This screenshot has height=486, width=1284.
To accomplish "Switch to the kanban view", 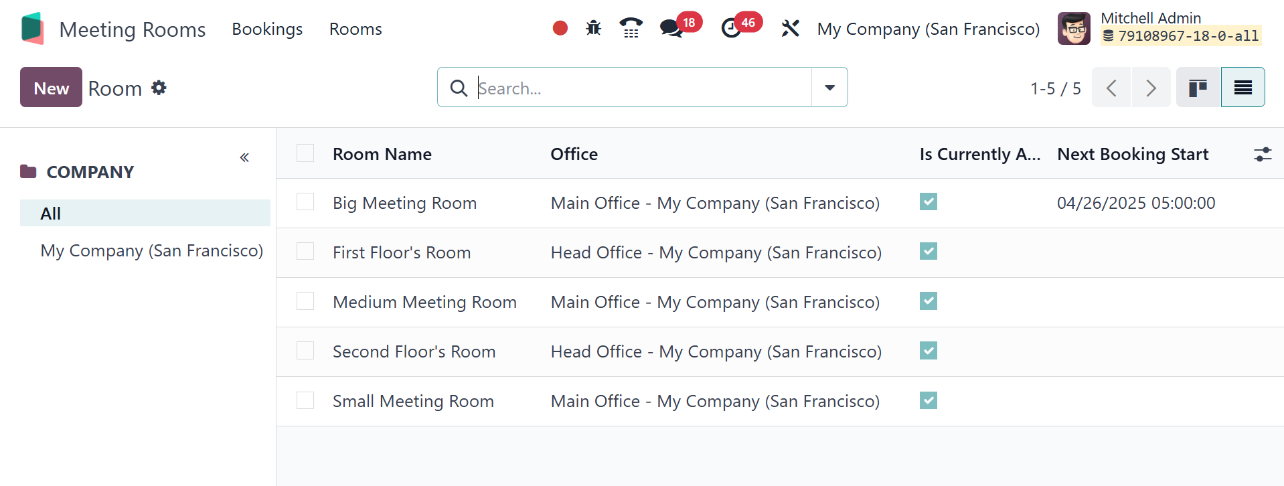I will (x=1198, y=88).
